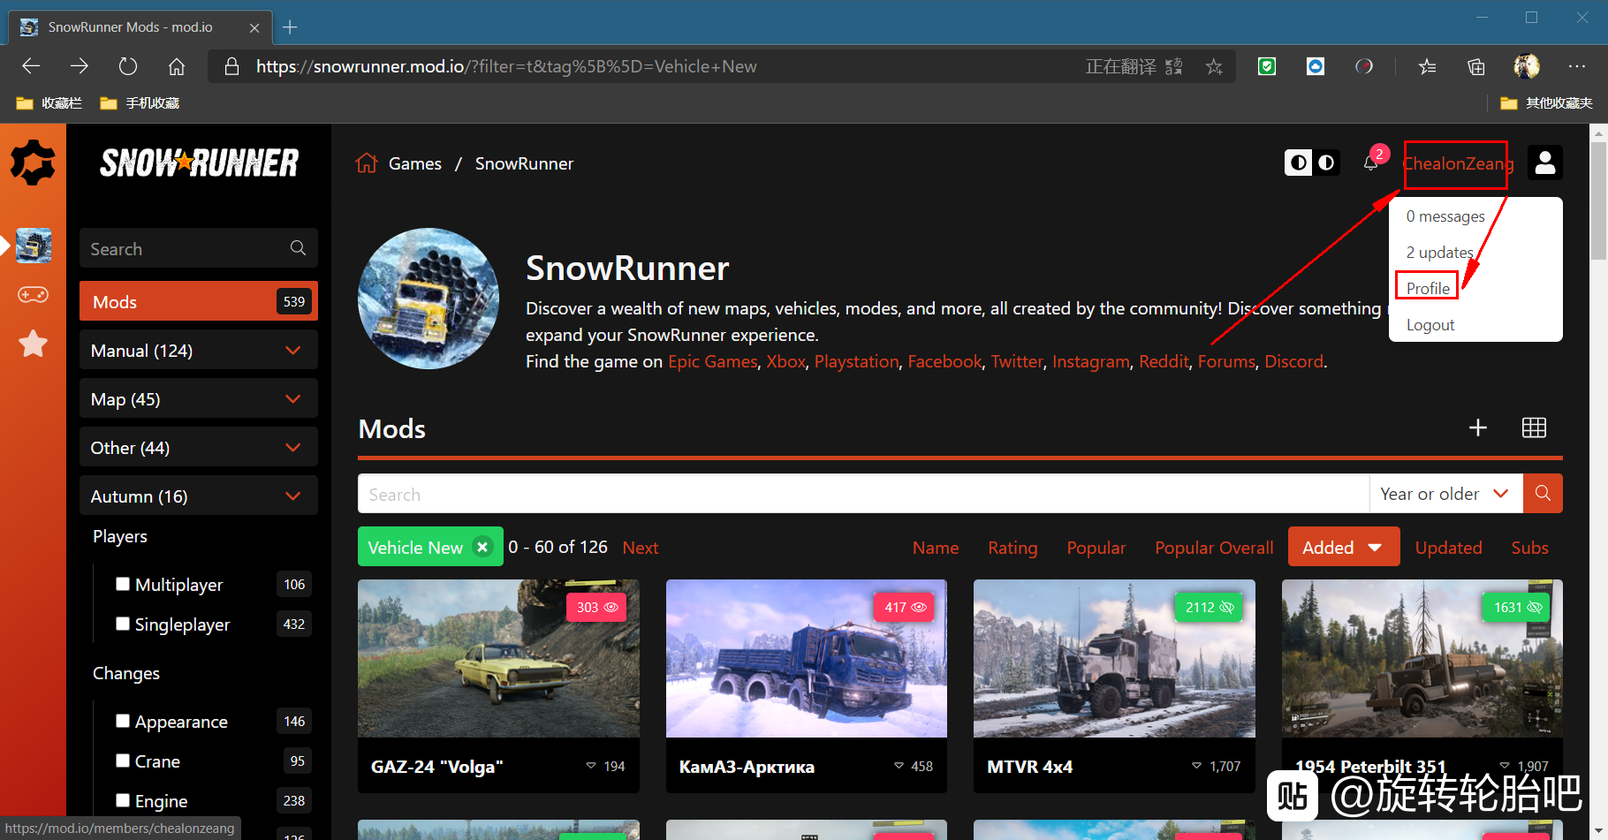Sort mods by Rating
The width and height of the screenshot is (1608, 840).
point(1013,548)
